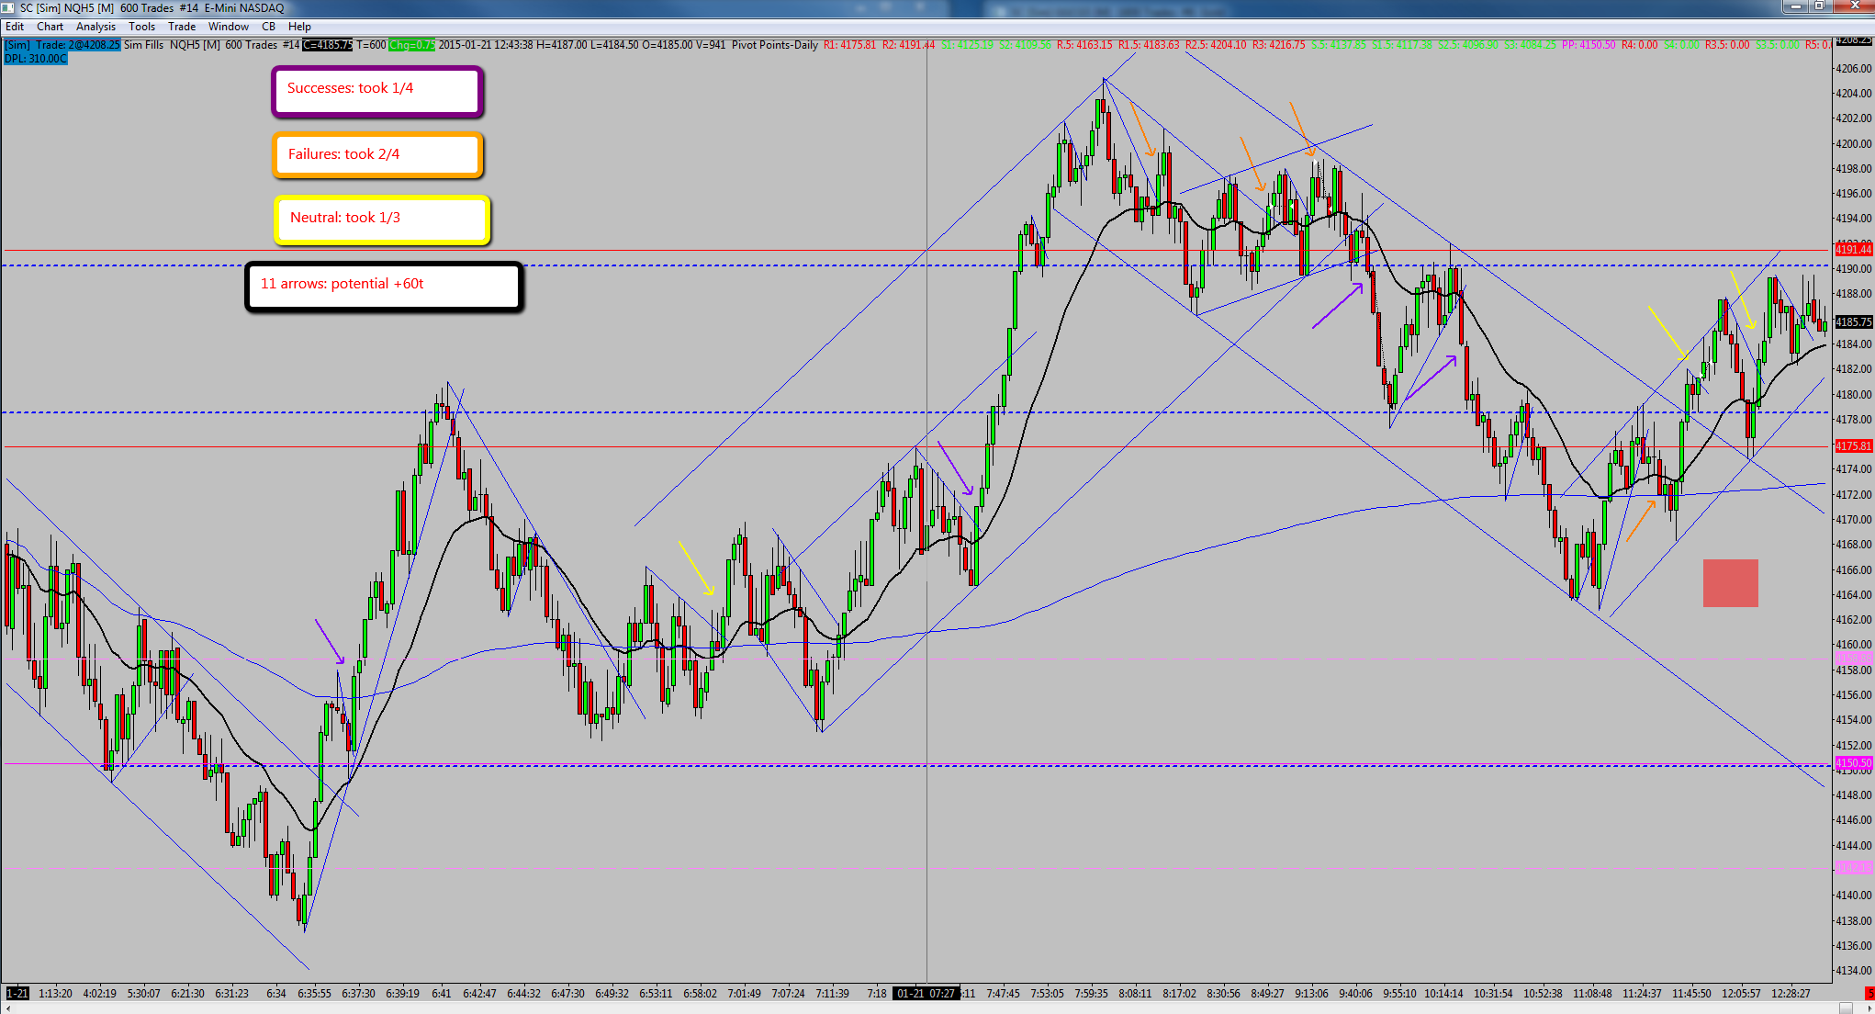Click the 'R.5: 4163.15' pivot value
The image size is (1875, 1014).
(1084, 45)
